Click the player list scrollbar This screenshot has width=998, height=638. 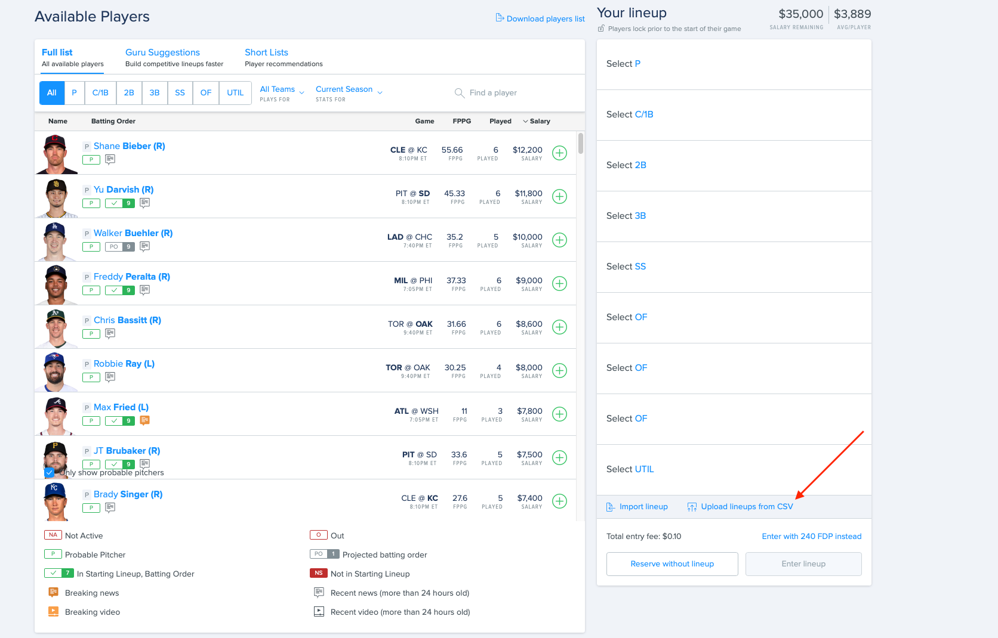[x=581, y=143]
